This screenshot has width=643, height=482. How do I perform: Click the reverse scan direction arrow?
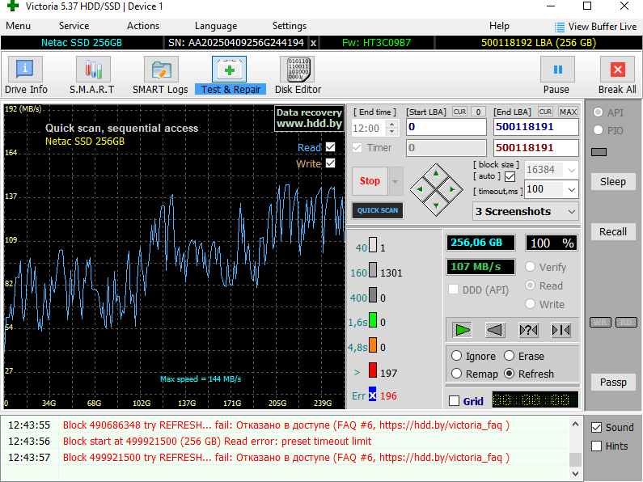[495, 329]
